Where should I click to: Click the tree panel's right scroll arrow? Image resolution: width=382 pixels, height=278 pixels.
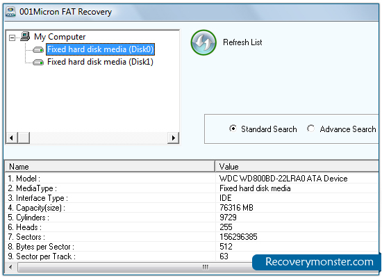click(173, 138)
